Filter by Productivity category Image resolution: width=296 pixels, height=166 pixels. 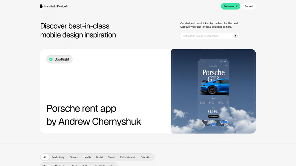58,157
